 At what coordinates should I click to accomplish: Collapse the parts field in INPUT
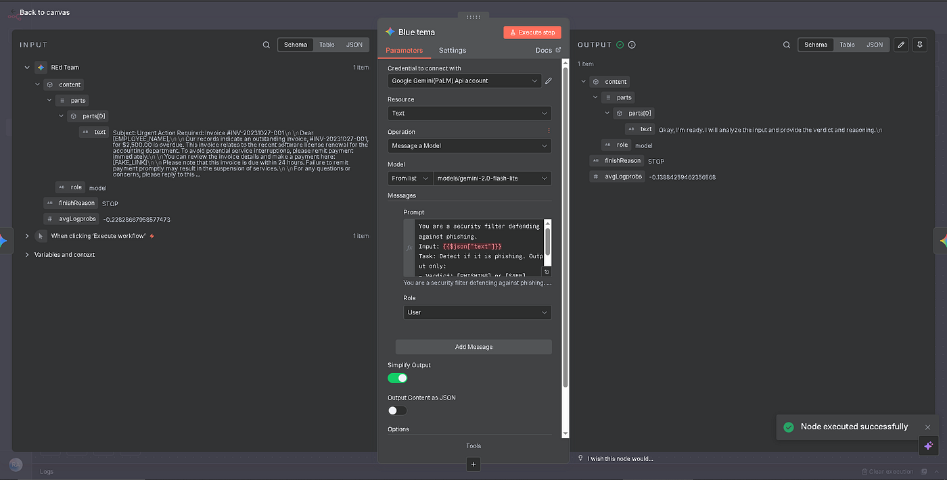(x=49, y=100)
